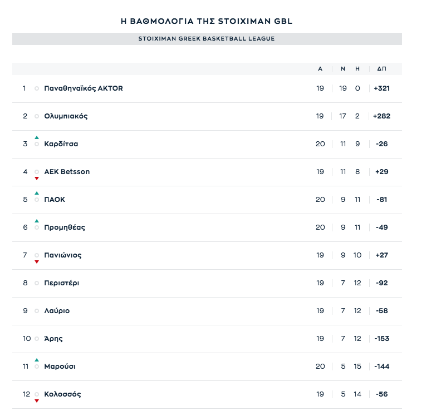This screenshot has height=416, width=431.
Task: Click the A games-played column header
Action: [x=320, y=69]
